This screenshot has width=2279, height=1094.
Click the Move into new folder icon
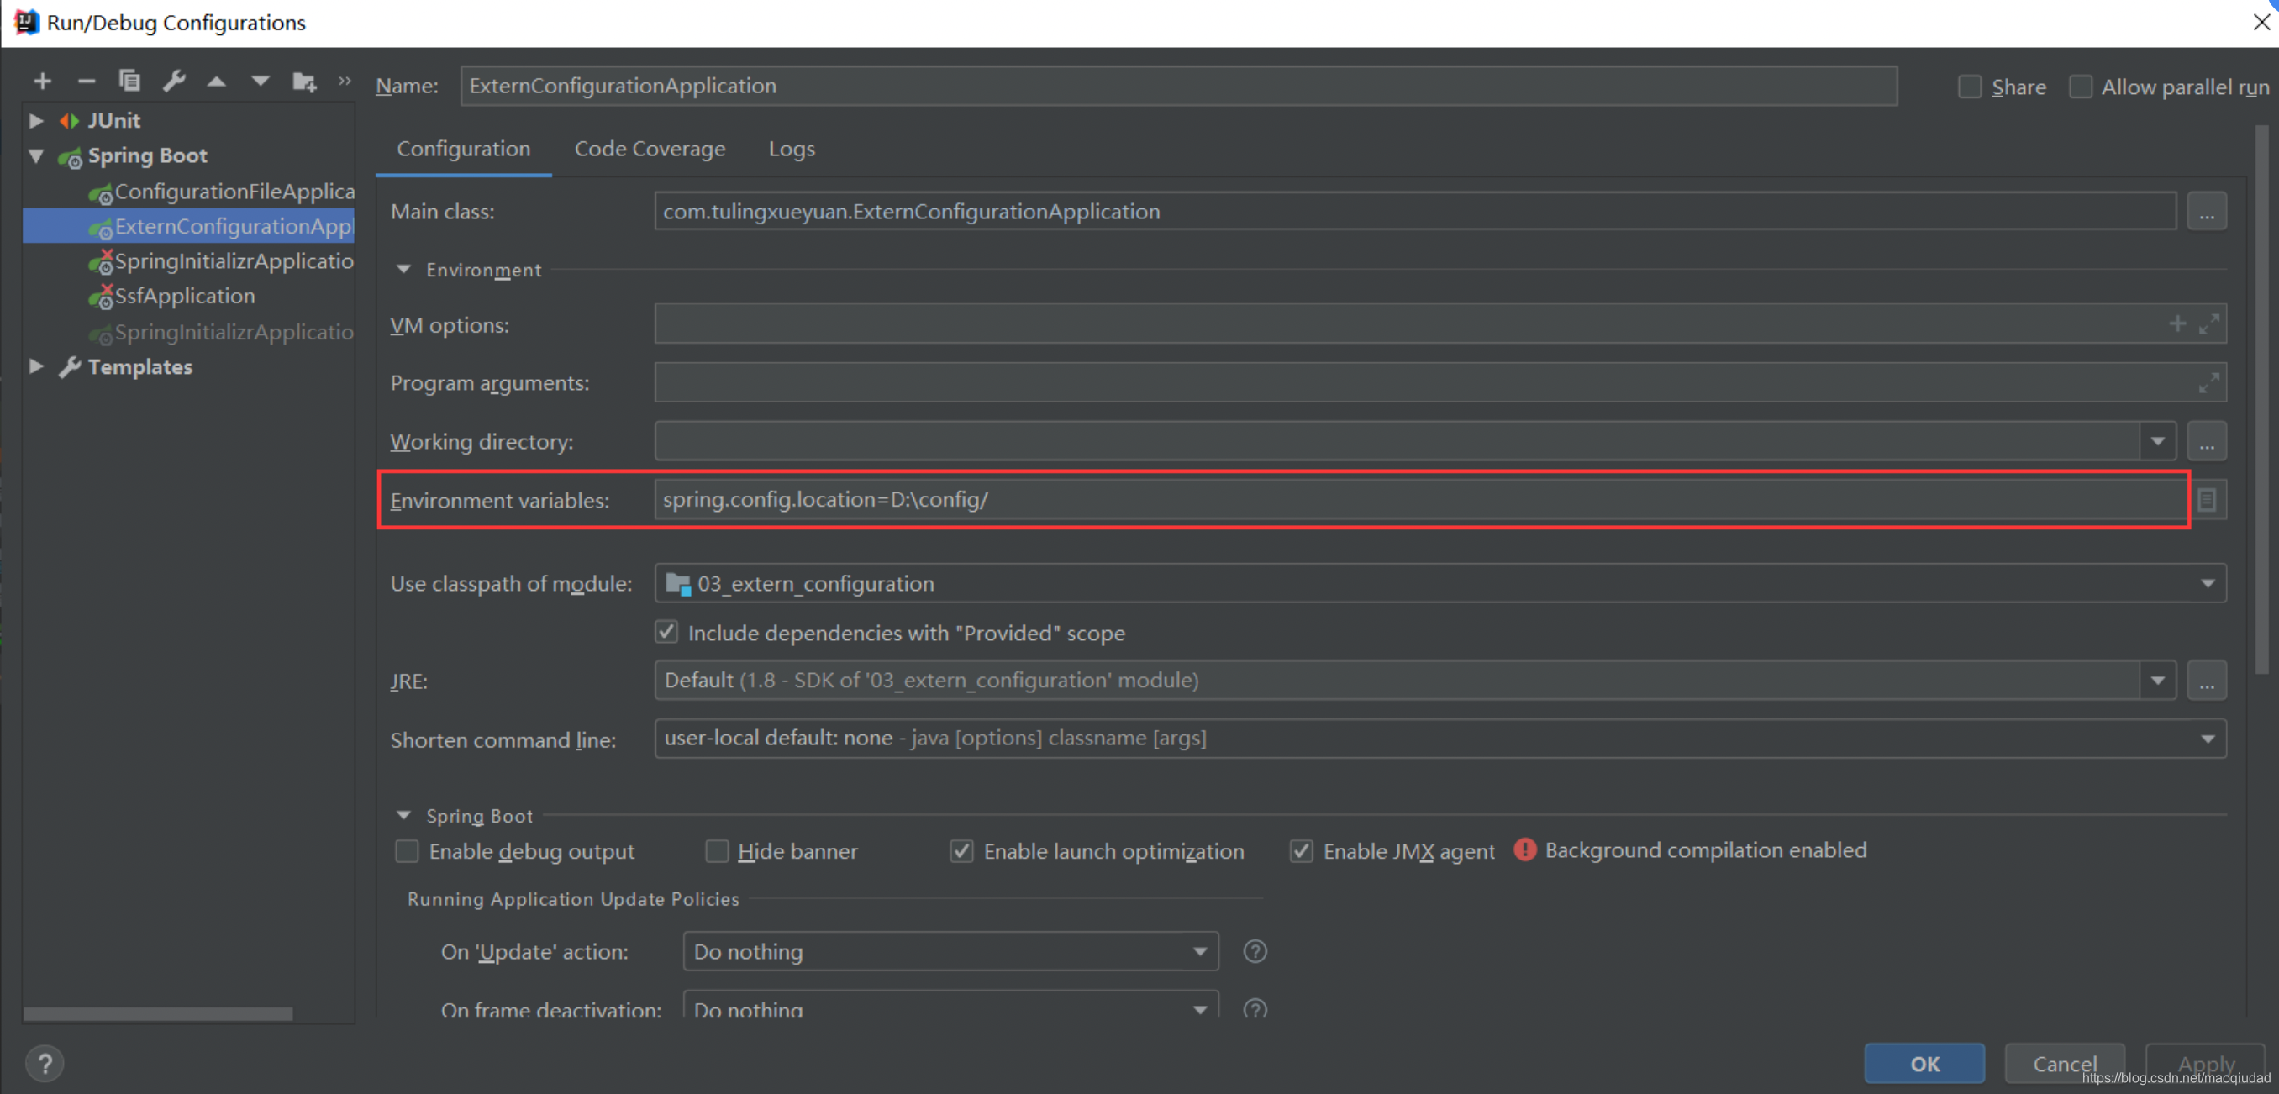pyautogui.click(x=303, y=82)
